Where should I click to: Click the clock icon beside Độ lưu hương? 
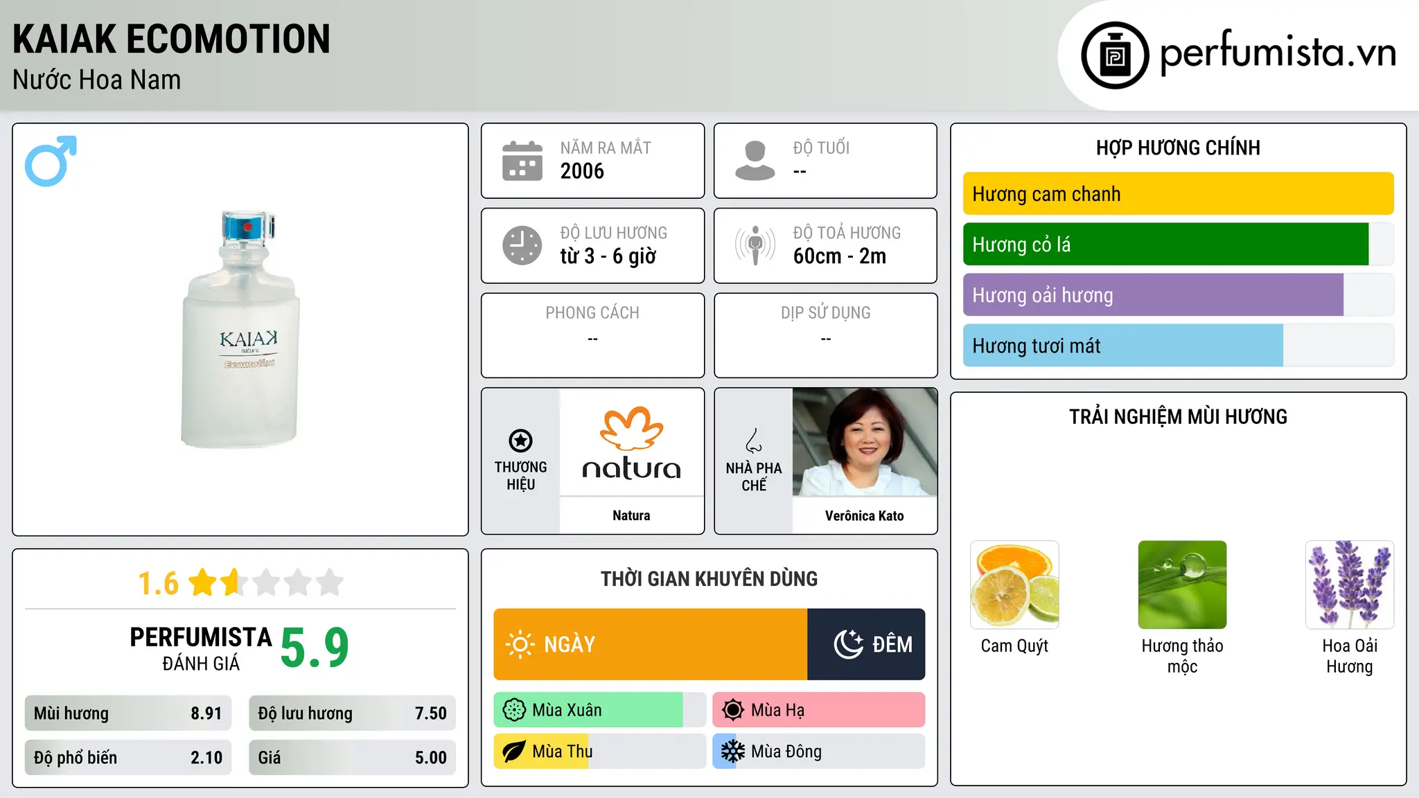(522, 245)
